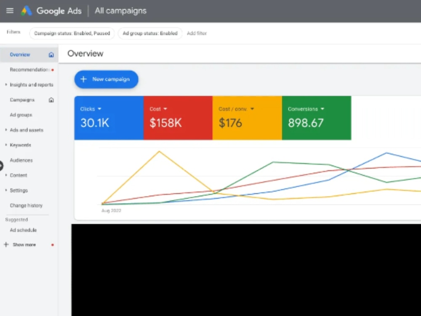
Task: Expand the Settings section
Action: (x=6, y=190)
